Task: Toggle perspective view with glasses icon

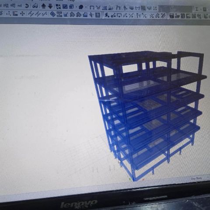Action: (x=35, y=6)
